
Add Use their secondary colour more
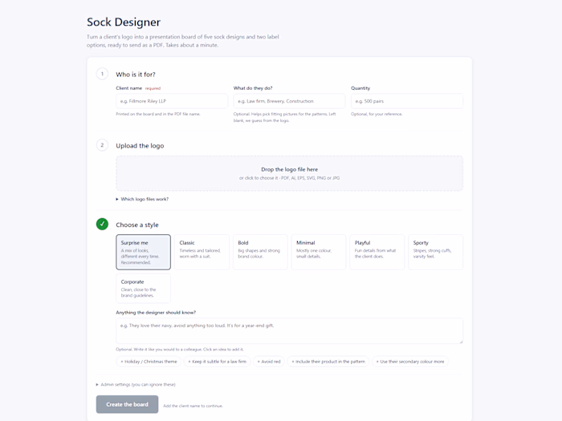tap(410, 362)
